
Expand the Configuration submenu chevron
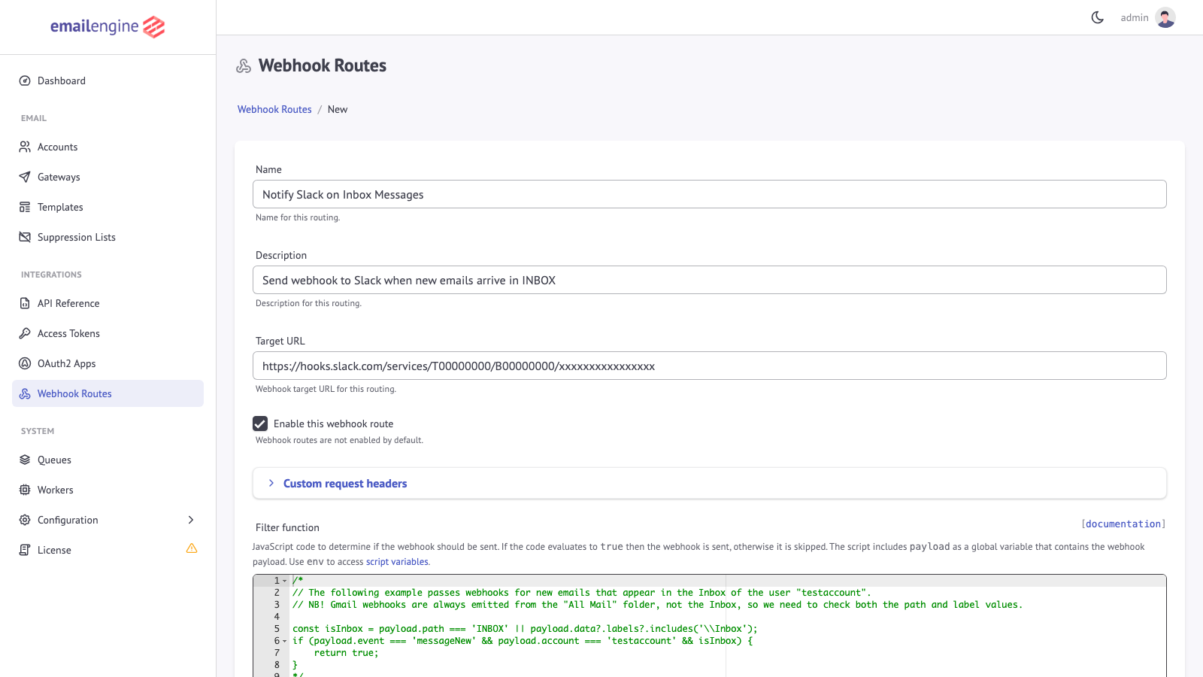point(191,520)
